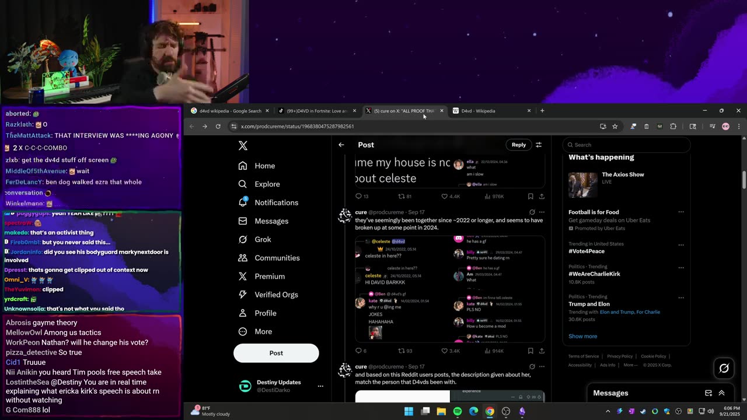Repost the post with 93 reposts
This screenshot has height=420, width=747.
pyautogui.click(x=401, y=351)
